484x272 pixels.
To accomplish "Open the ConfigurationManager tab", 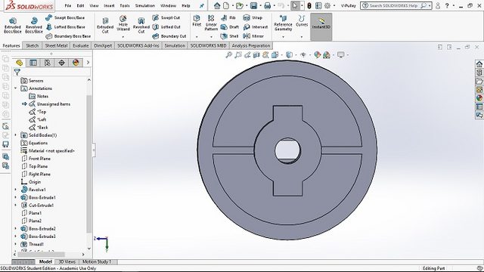I will coord(47,63).
